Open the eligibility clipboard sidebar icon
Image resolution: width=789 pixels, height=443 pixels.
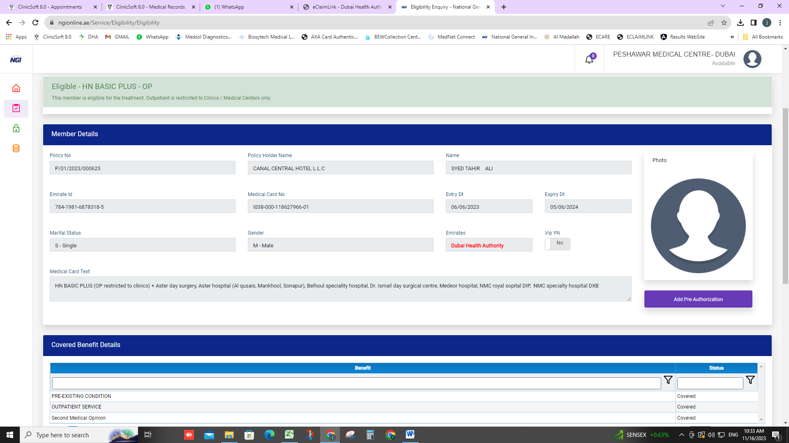tap(16, 108)
